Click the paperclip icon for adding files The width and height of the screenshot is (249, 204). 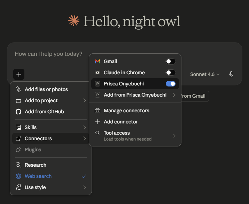(x=18, y=89)
